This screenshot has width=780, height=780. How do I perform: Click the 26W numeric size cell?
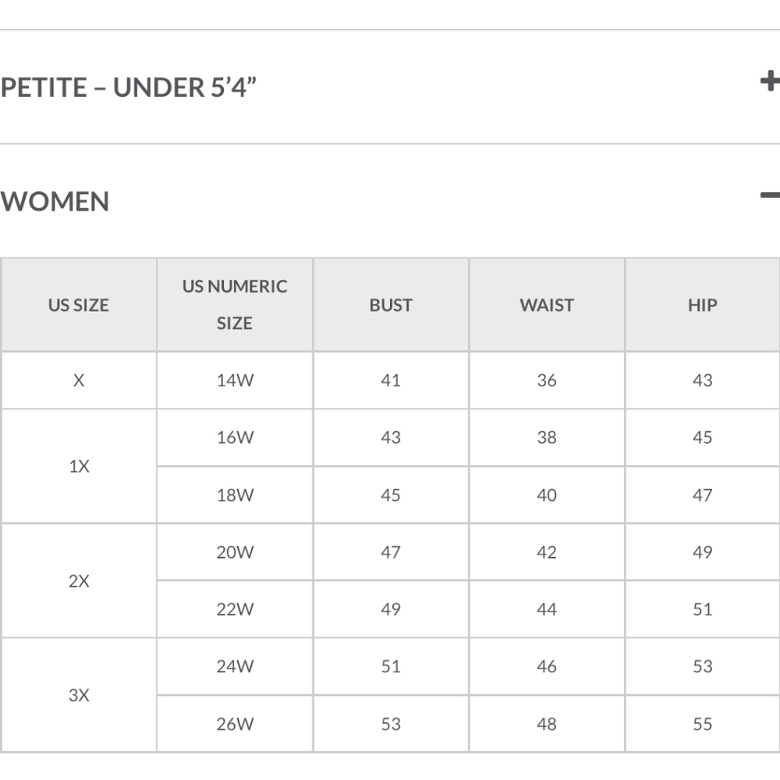point(235,724)
